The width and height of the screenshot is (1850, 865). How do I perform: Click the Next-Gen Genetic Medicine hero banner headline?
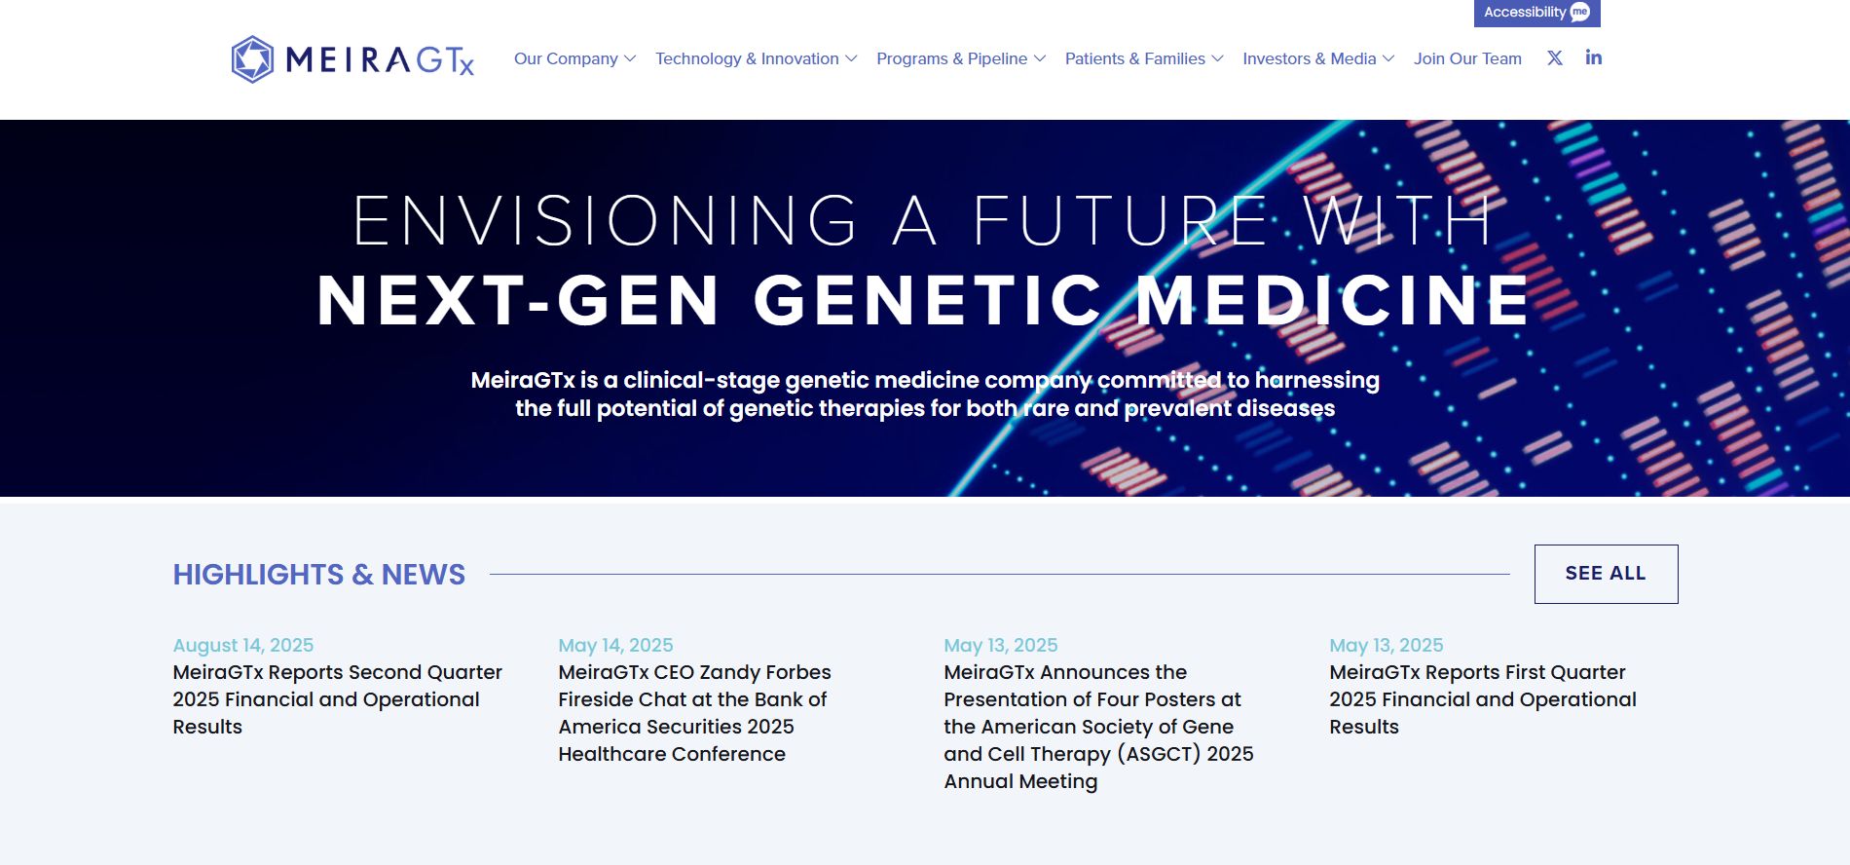tap(923, 300)
